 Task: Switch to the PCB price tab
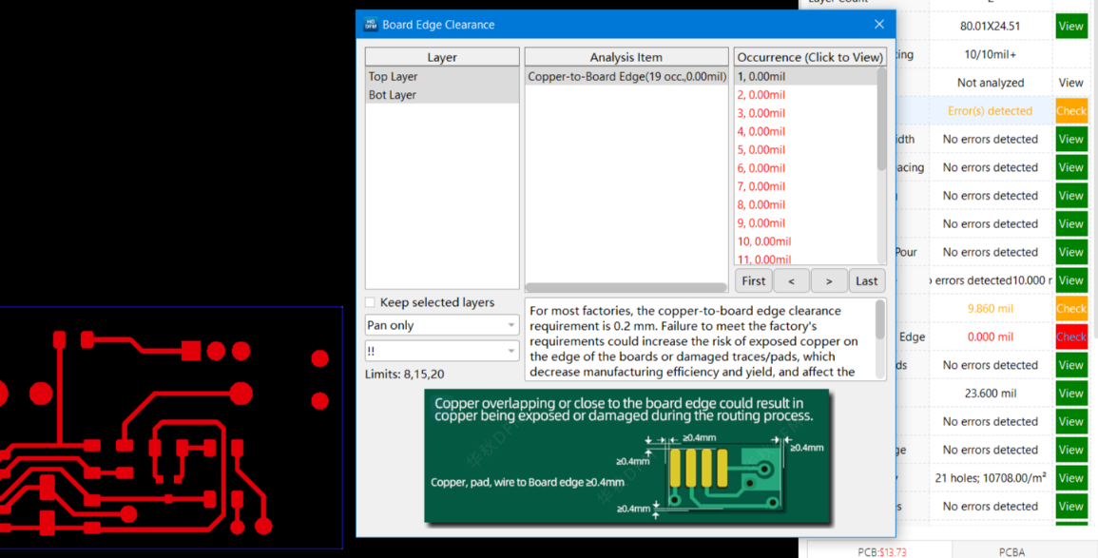(881, 551)
